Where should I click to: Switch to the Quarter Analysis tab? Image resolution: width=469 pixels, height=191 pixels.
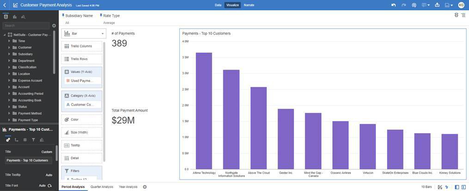point(101,187)
